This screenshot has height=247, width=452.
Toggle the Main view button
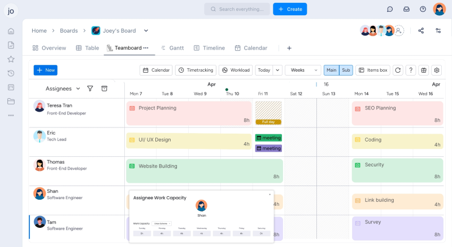(x=331, y=70)
